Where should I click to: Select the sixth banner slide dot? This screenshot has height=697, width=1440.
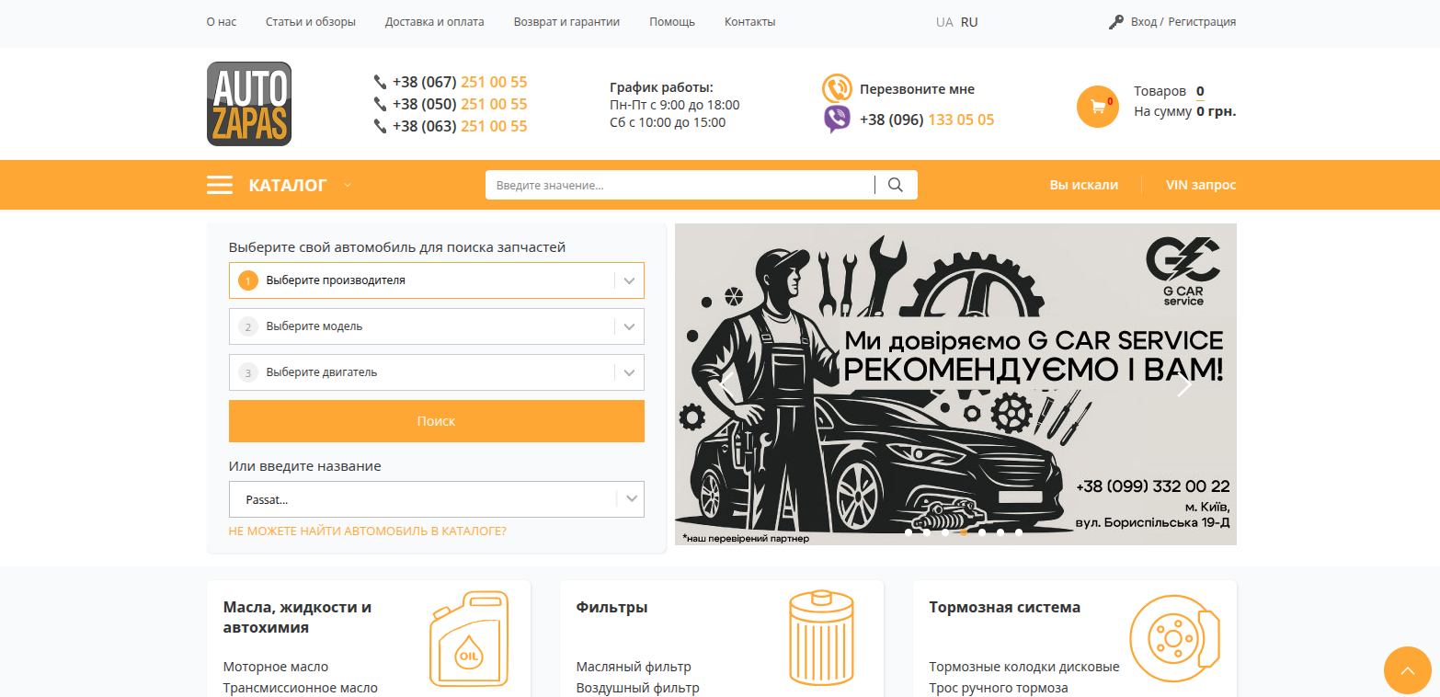point(1000,531)
